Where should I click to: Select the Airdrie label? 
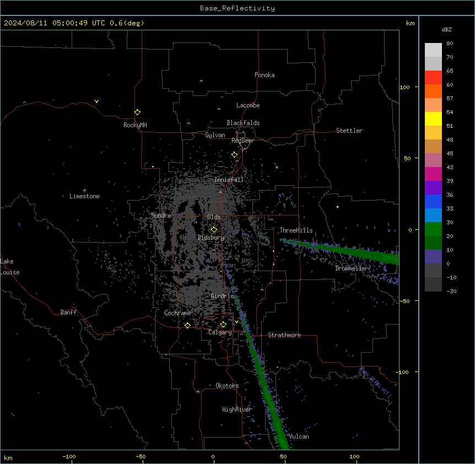pos(223,296)
